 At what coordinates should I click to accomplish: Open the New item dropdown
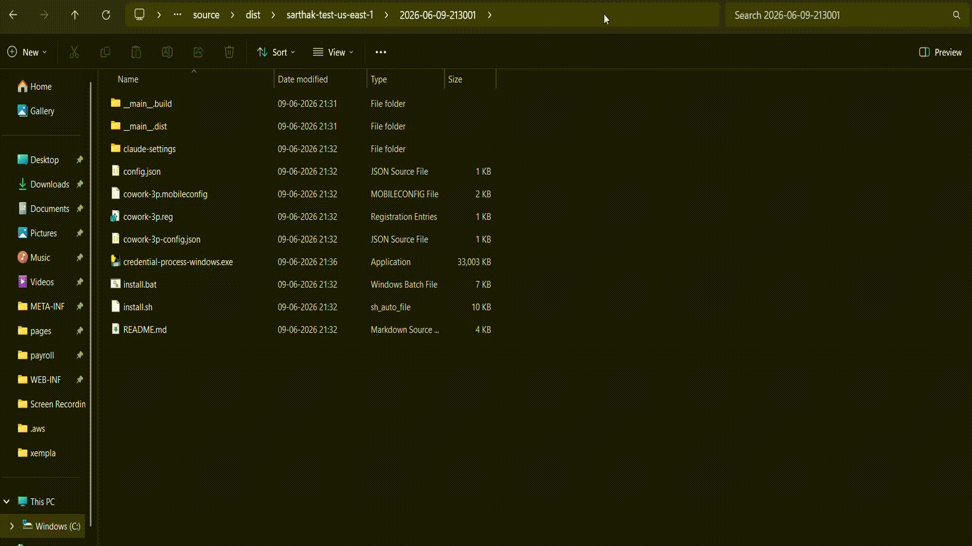pyautogui.click(x=27, y=52)
